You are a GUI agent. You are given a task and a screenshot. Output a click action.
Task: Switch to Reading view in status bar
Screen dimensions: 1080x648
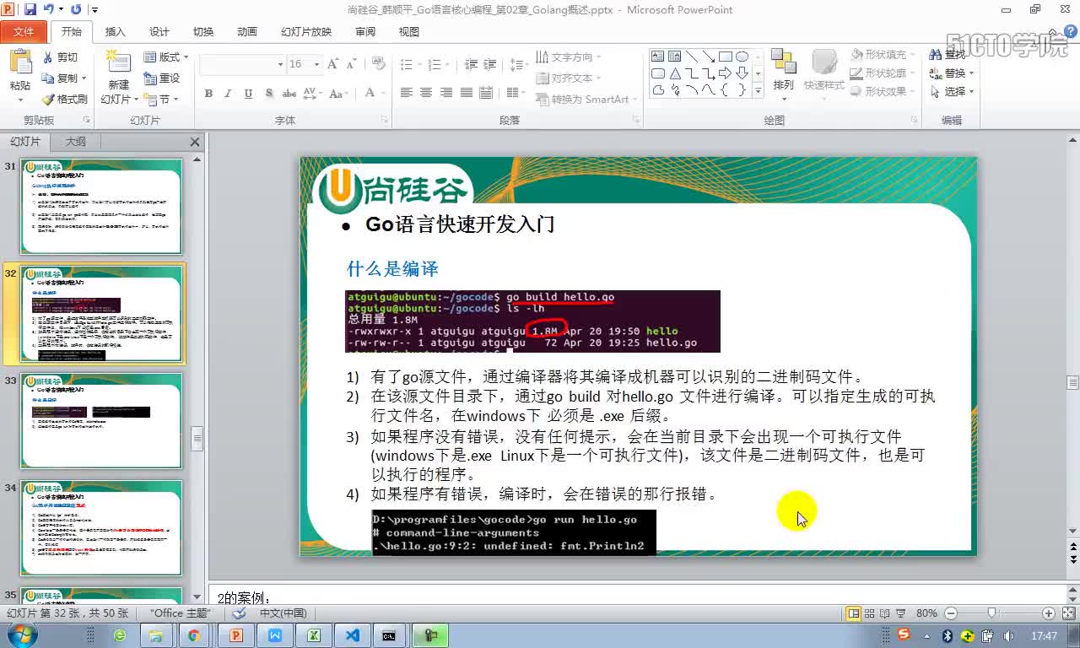coord(884,613)
